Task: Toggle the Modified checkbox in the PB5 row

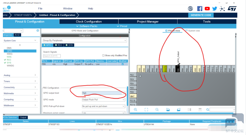Action: (123, 64)
